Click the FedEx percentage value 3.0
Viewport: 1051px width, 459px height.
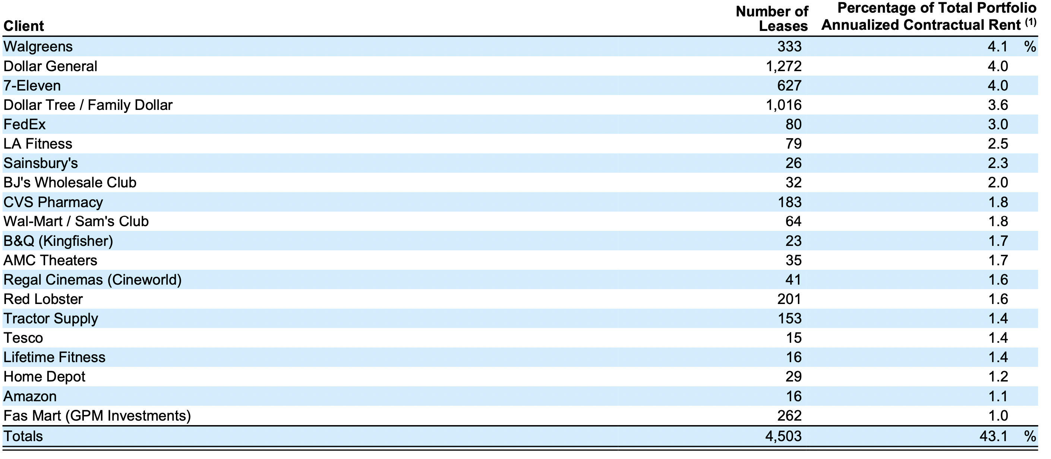click(x=998, y=124)
